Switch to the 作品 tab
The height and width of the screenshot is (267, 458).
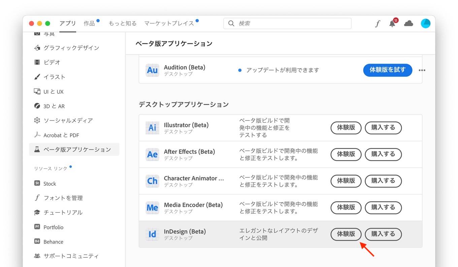coord(89,23)
